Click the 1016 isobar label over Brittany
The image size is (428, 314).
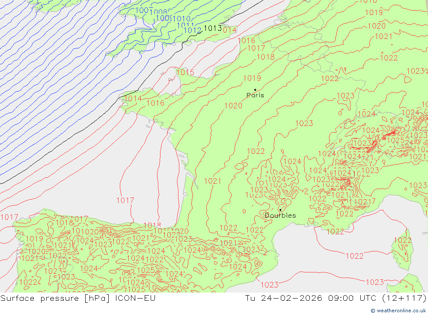(156, 103)
